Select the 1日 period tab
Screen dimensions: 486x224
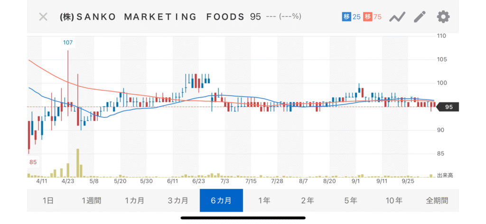click(x=48, y=200)
